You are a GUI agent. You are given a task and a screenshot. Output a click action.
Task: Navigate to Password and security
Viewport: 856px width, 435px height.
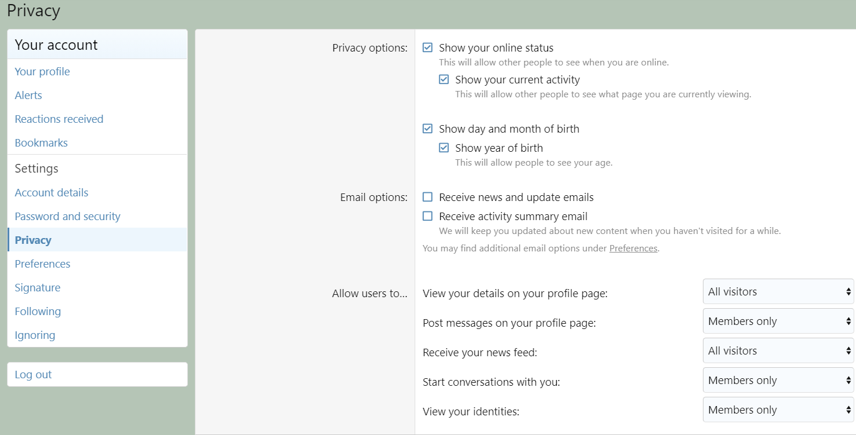[x=68, y=217]
